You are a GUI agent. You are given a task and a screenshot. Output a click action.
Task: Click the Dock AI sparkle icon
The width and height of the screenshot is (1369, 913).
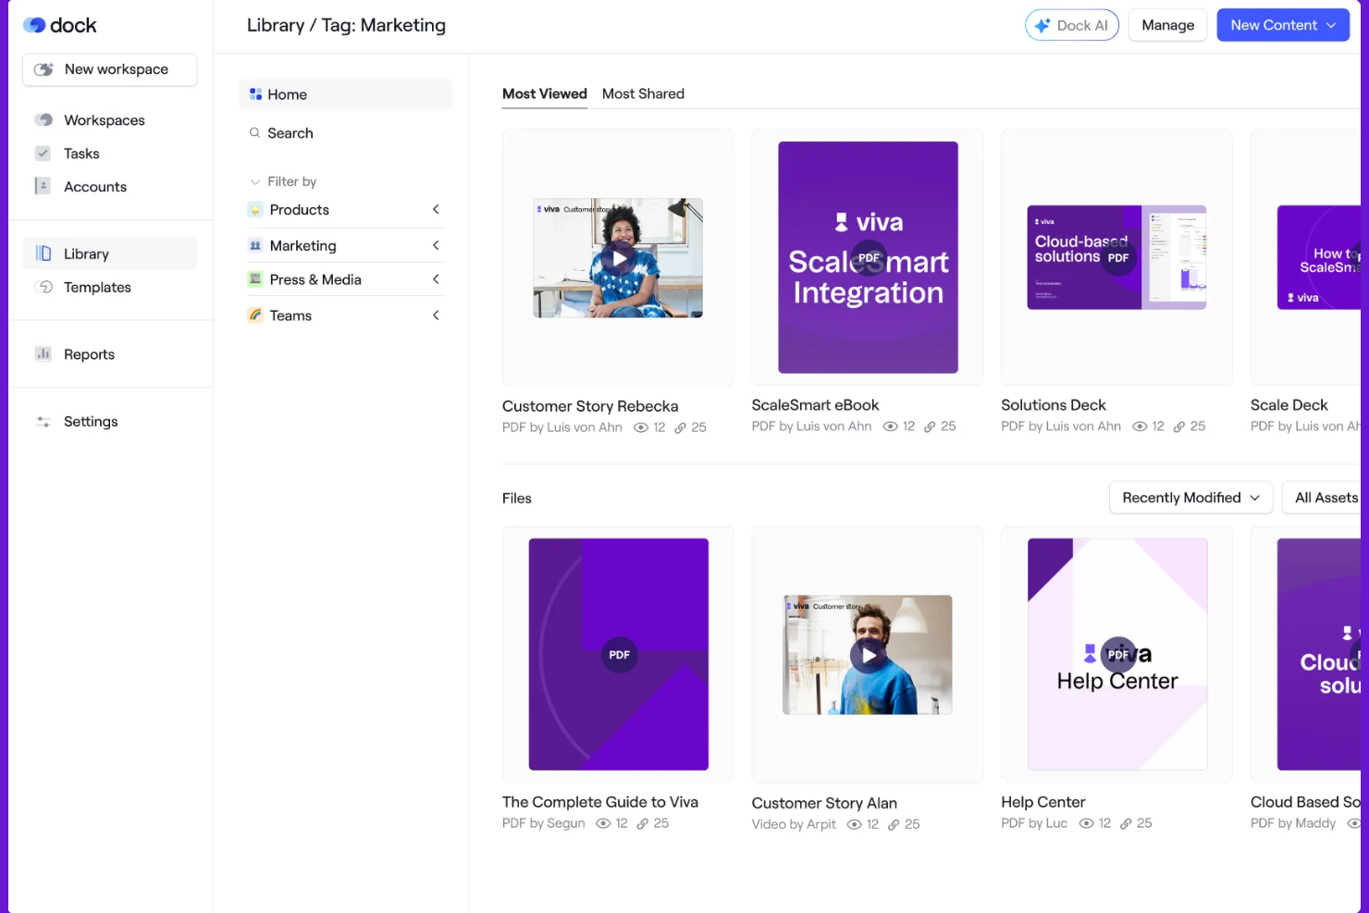pyautogui.click(x=1042, y=26)
